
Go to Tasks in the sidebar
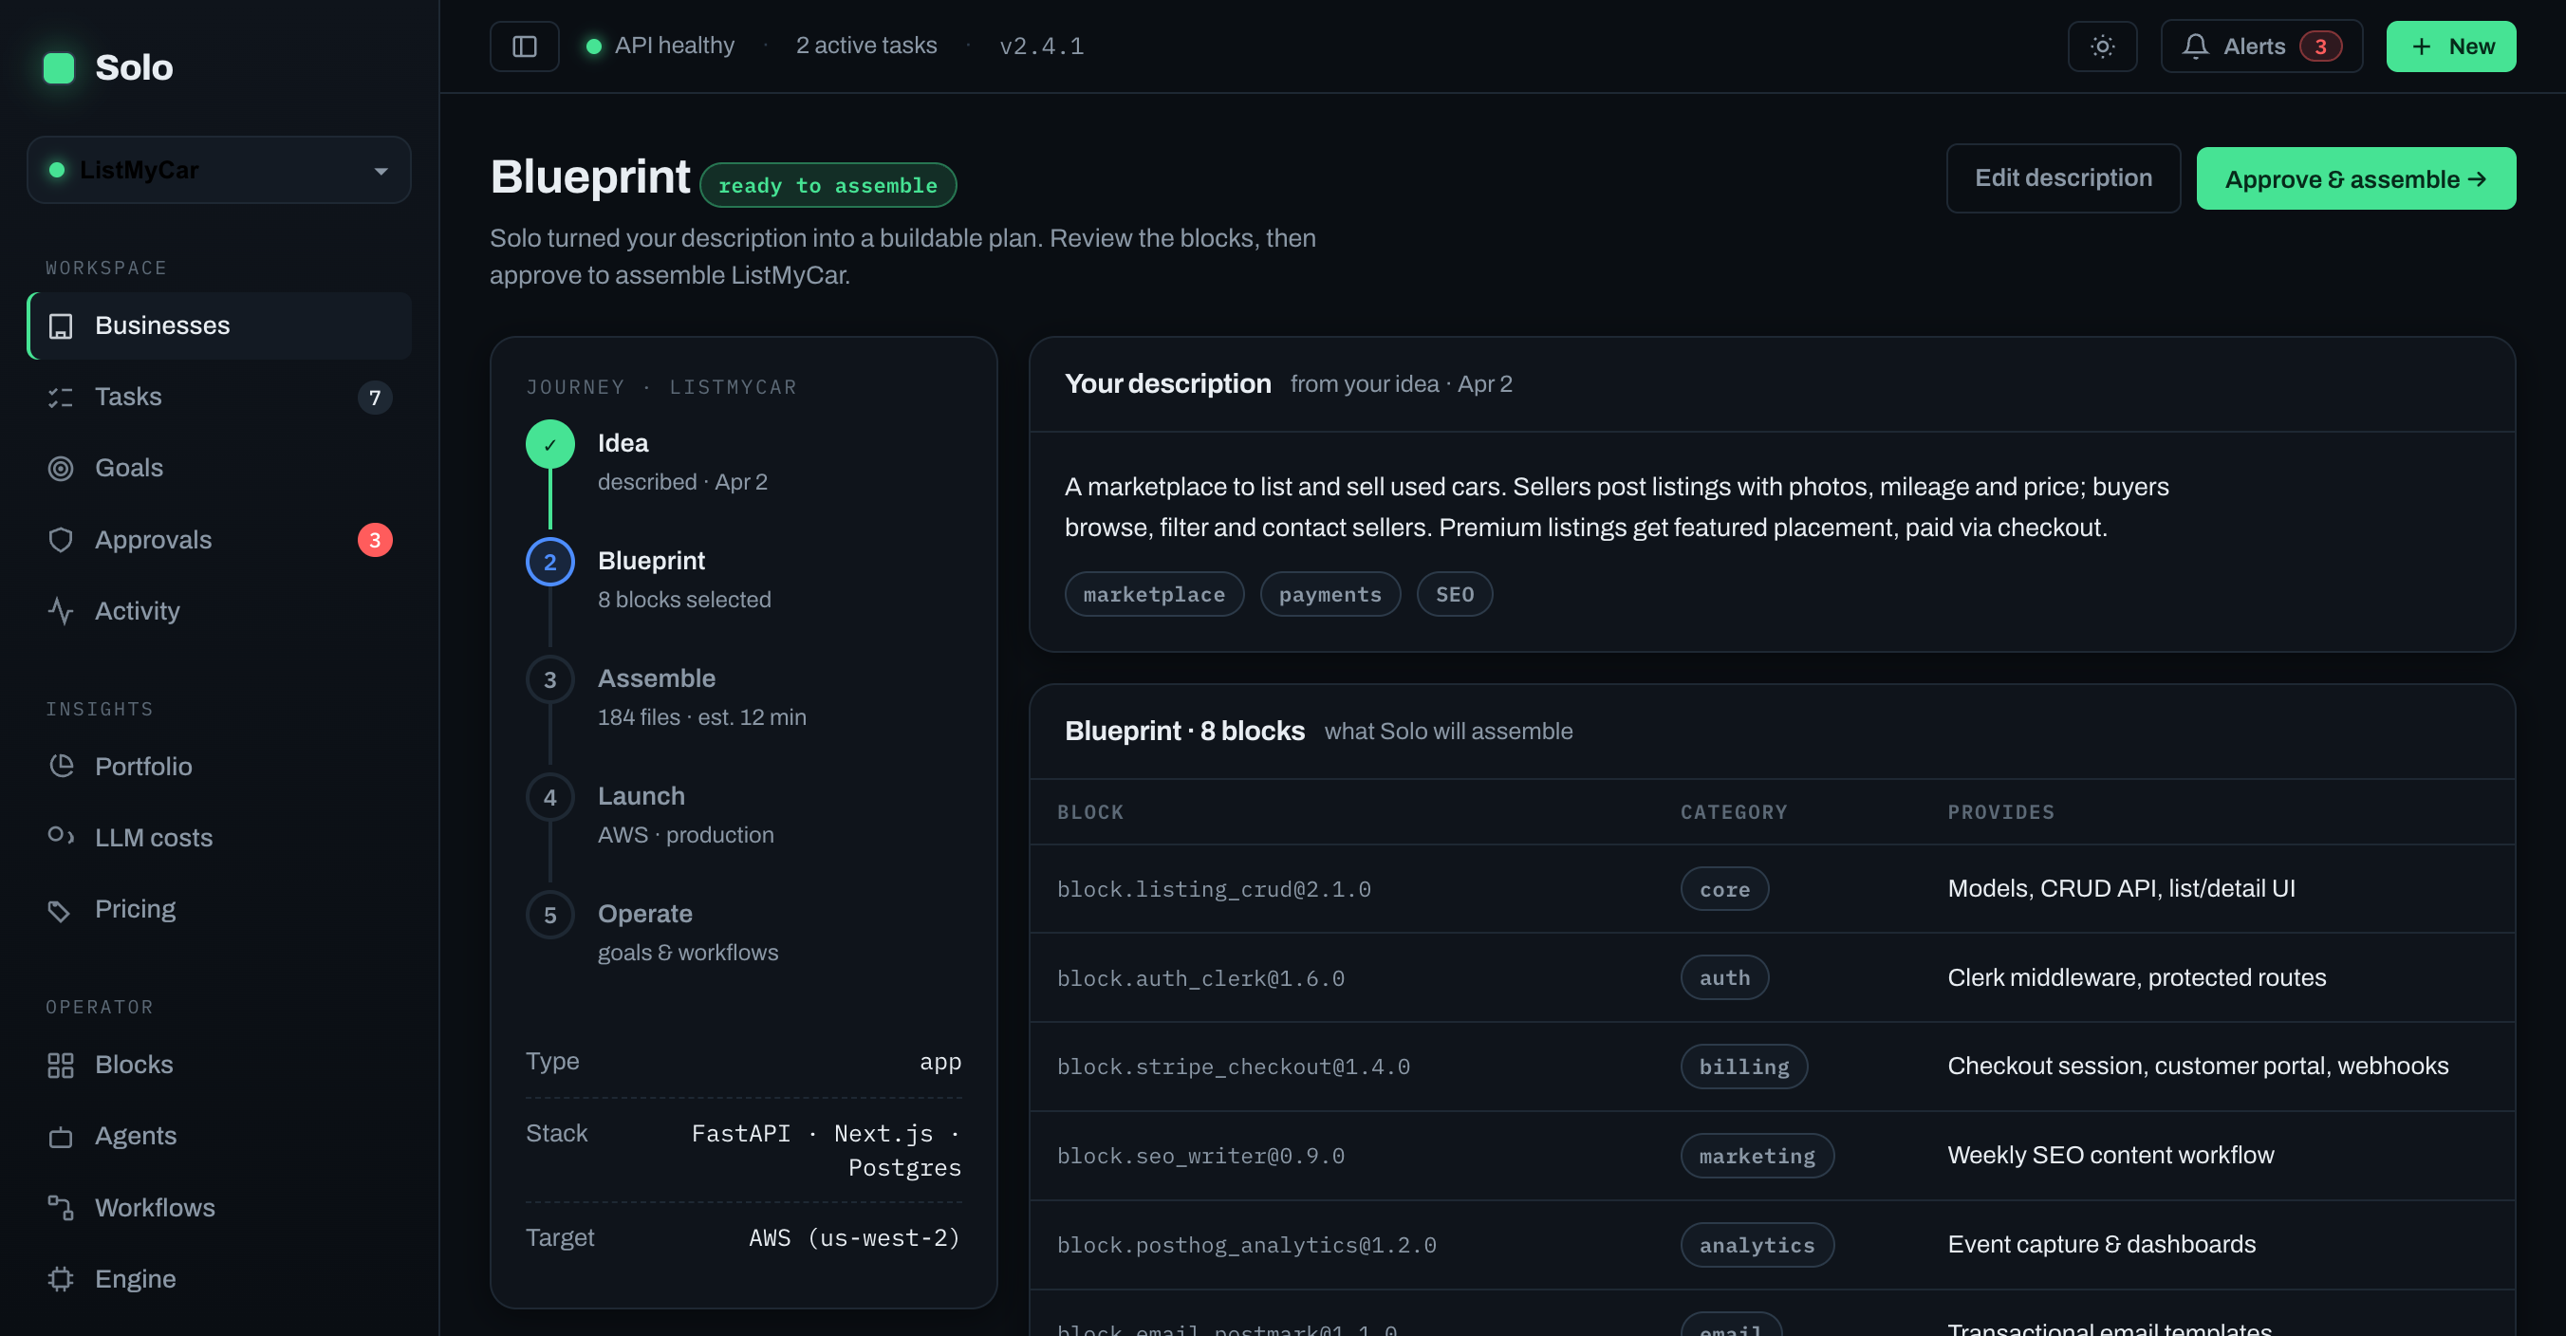pyautogui.click(x=219, y=398)
